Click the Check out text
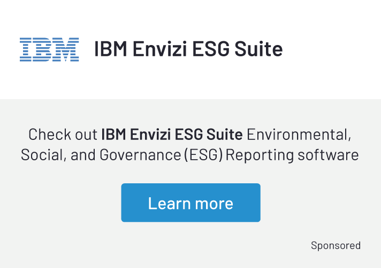This screenshot has height=268, width=381. (x=63, y=135)
